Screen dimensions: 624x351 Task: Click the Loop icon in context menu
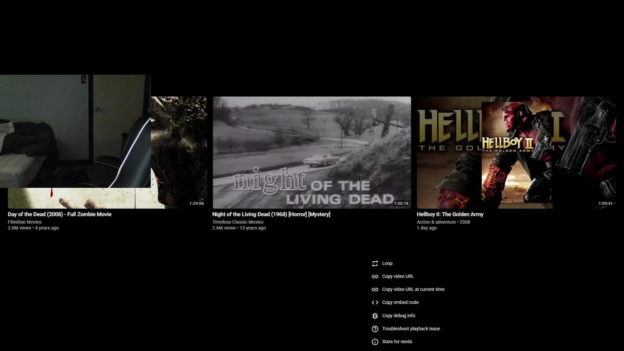tap(375, 263)
